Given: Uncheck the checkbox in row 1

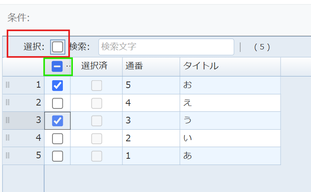Looking at the screenshot, I should [57, 86].
